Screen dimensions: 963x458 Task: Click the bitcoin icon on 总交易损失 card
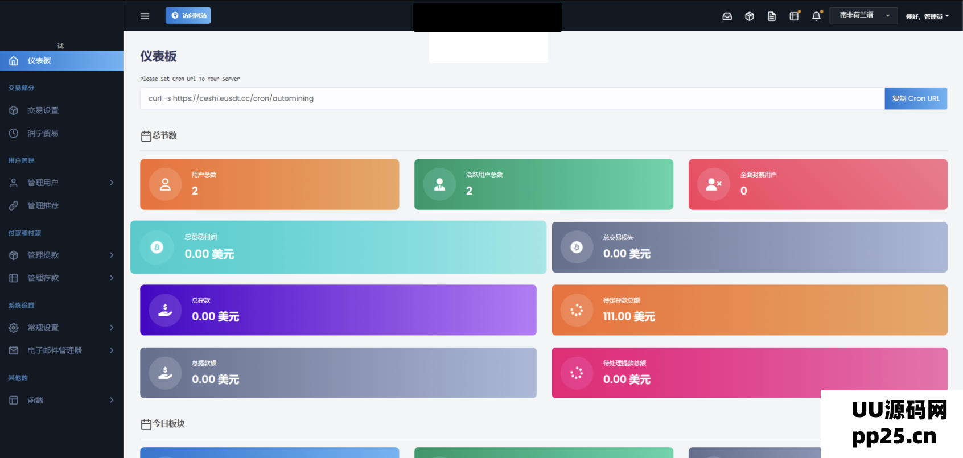click(x=577, y=247)
